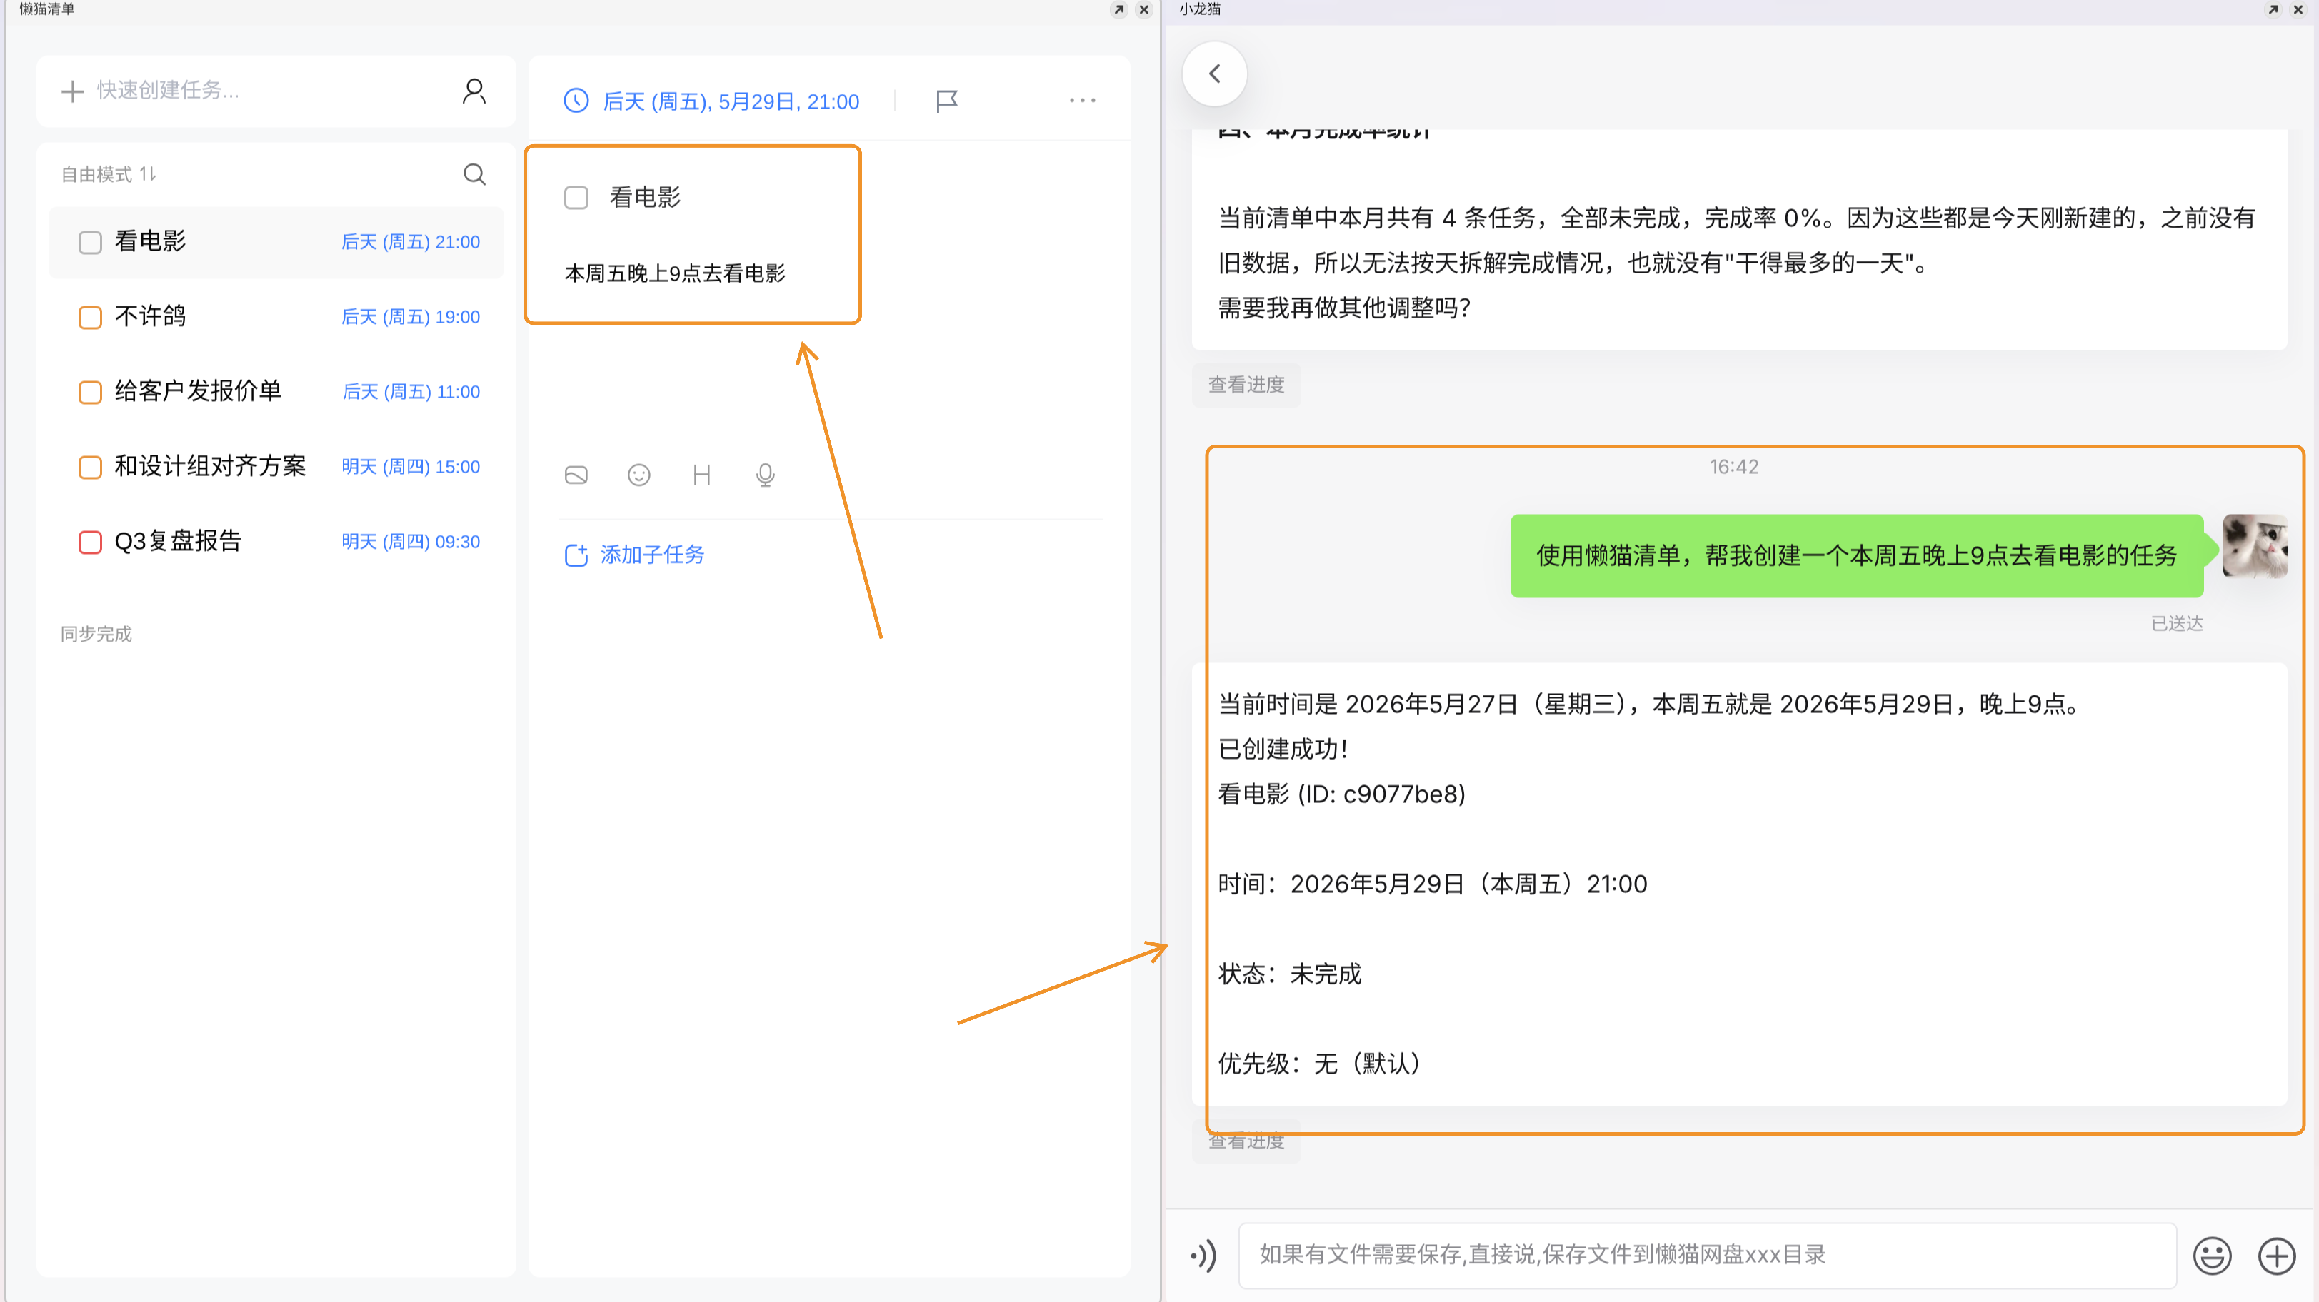Screen dimensions: 2319x1302
Task: Click the 看电影 (ID: c9077be8) line
Action: click(x=1341, y=794)
